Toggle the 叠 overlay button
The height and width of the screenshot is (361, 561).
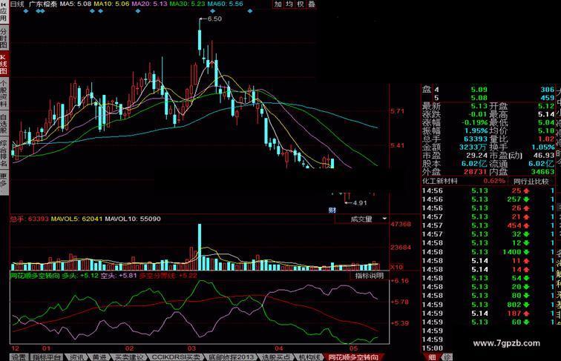(311, 4)
